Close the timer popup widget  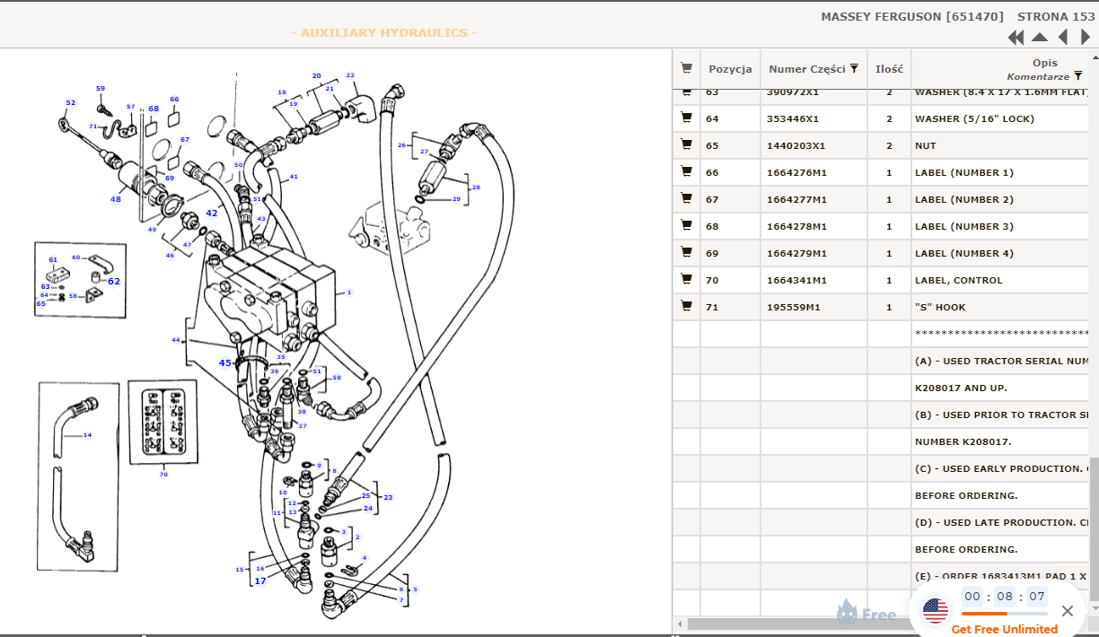point(1067,611)
